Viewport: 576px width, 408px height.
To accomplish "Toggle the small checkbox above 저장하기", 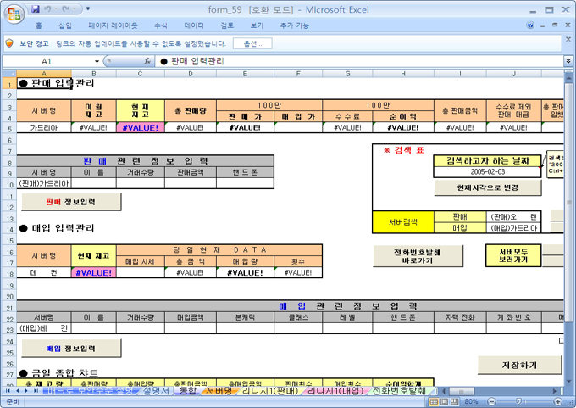I will [x=562, y=341].
